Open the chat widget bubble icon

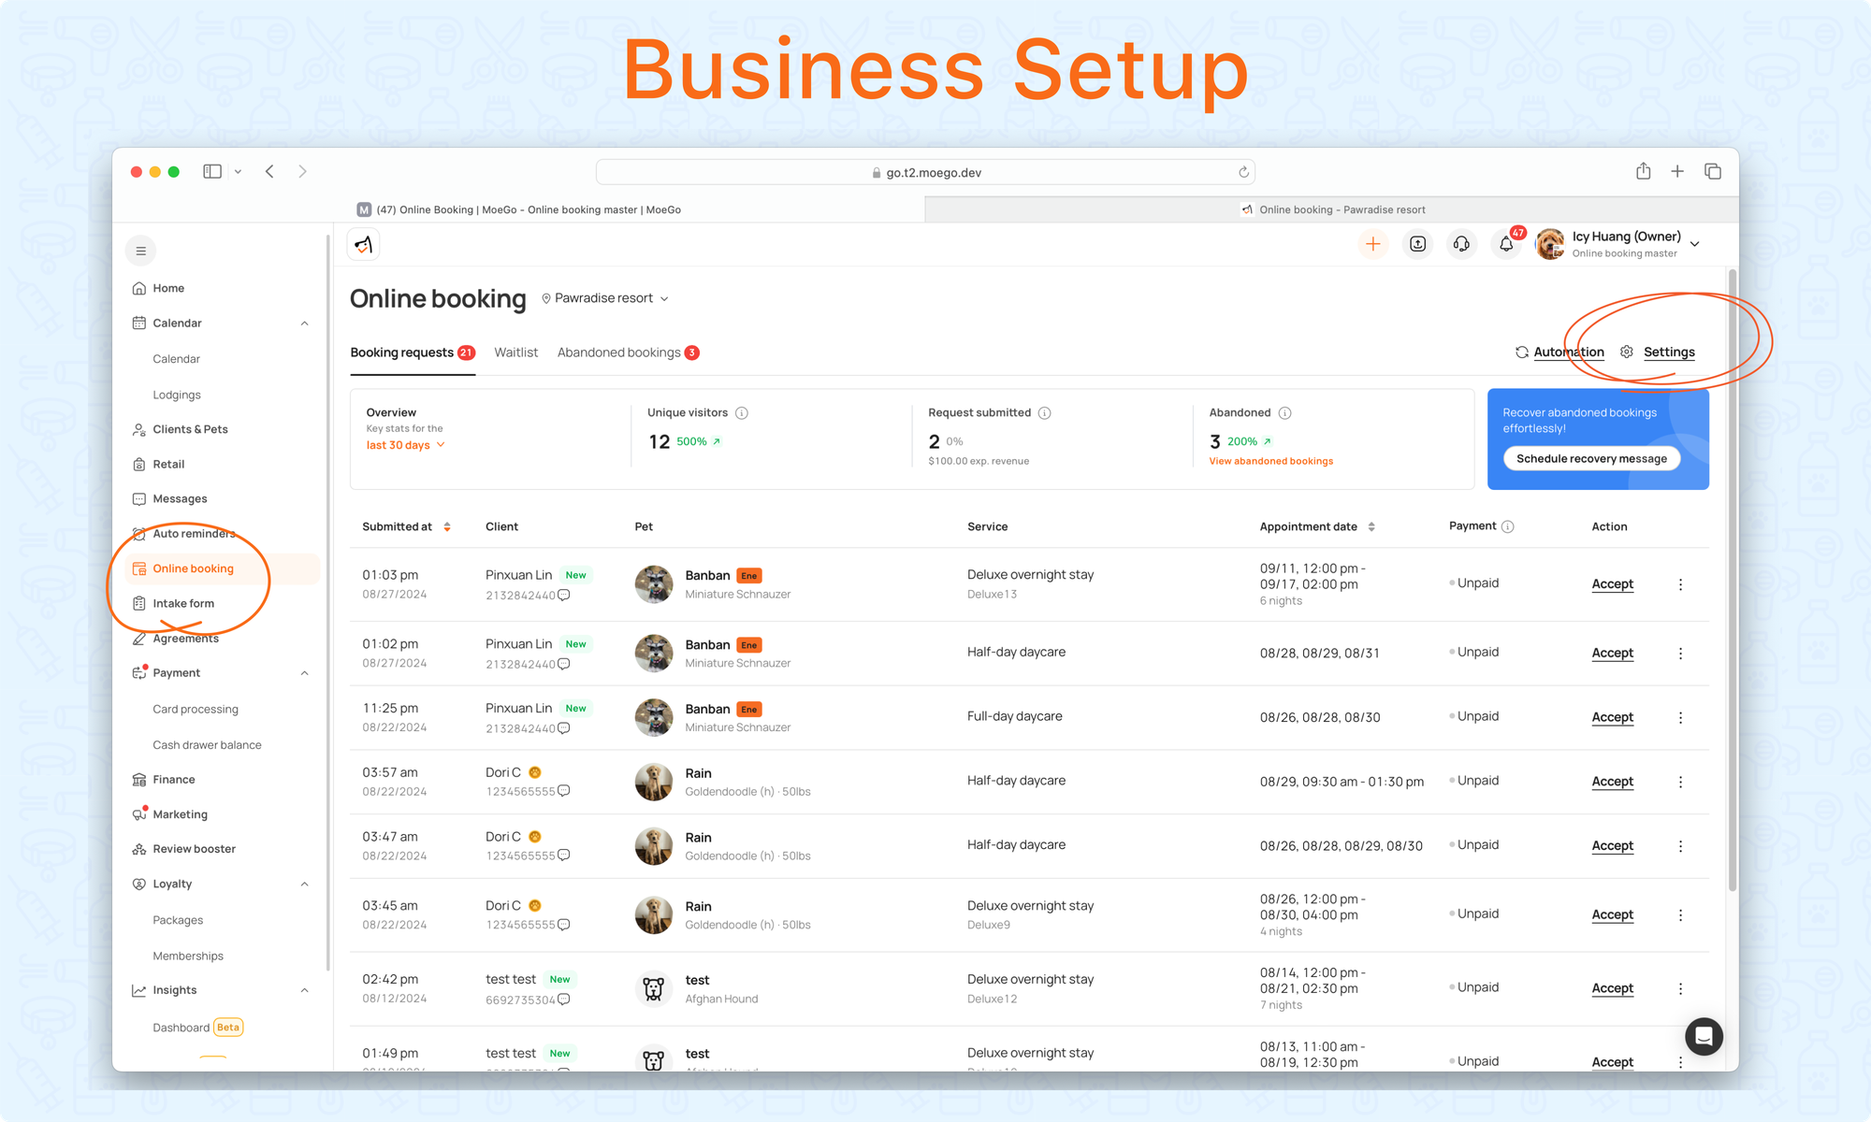[x=1704, y=1036]
